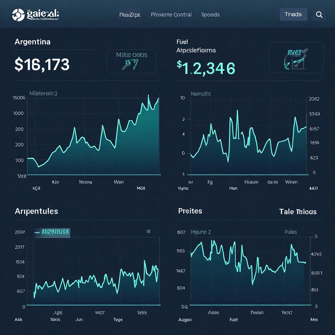Select the $1.2,346 fuel value
The width and height of the screenshot is (335, 335).
[206, 68]
